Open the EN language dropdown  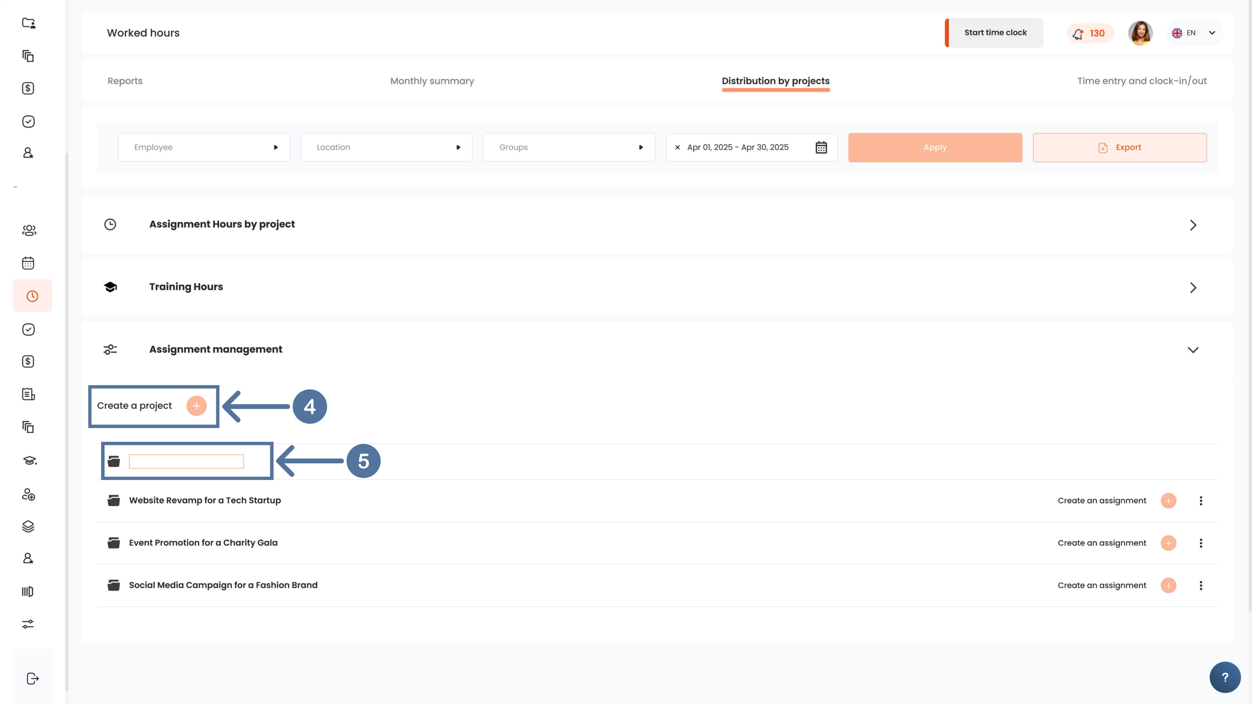1194,33
